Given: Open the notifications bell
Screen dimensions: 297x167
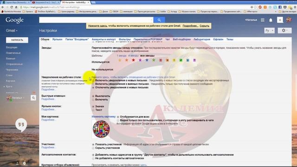Looking at the screenshot, I should (271, 20).
